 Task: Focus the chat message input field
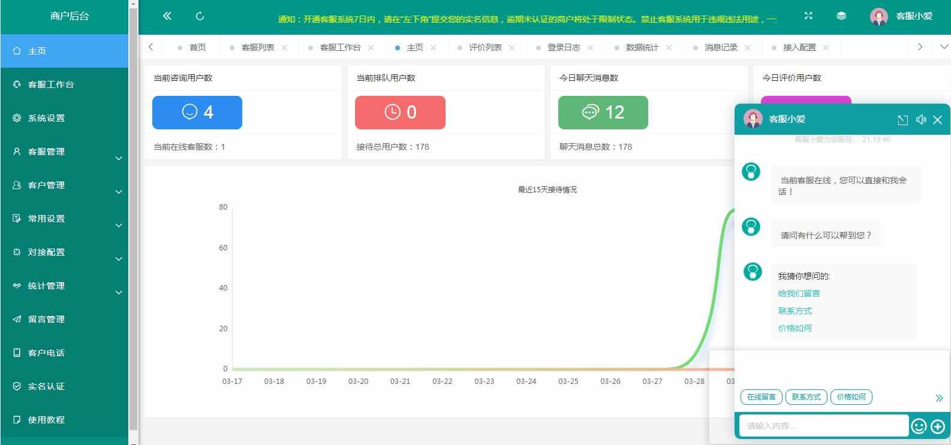pyautogui.click(x=824, y=426)
